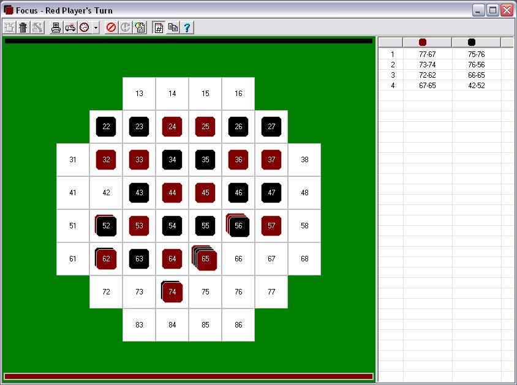The height and width of the screenshot is (385, 517).
Task: Select move 67-65 in the move list
Action: coord(428,86)
